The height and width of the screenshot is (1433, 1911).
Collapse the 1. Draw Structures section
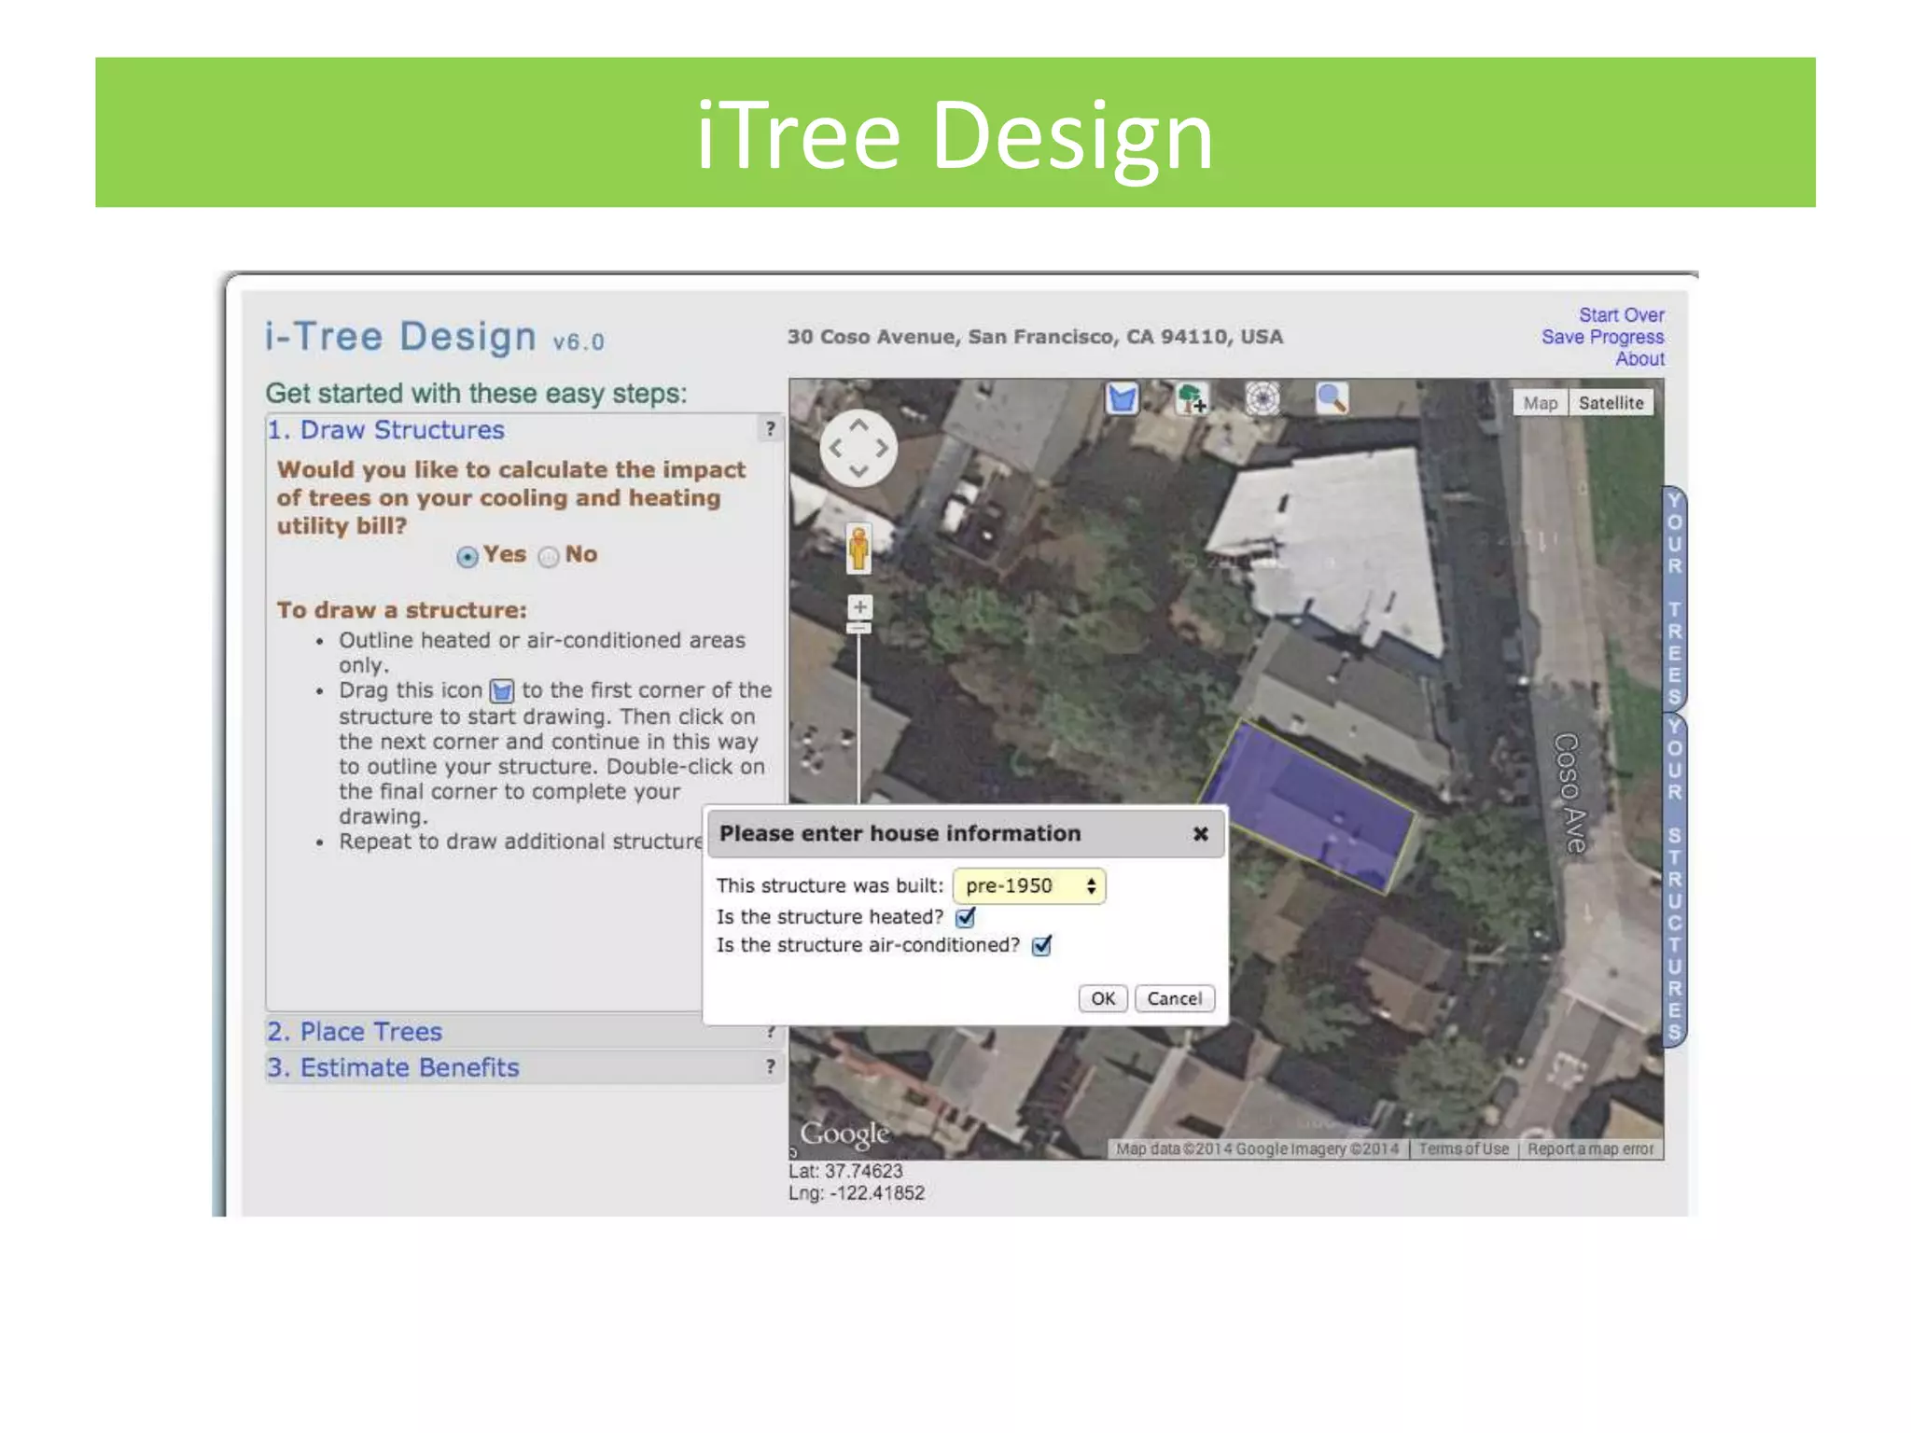click(524, 430)
